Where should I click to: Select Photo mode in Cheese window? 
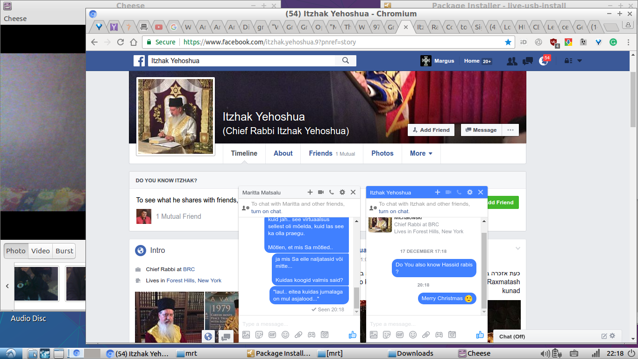[16, 251]
